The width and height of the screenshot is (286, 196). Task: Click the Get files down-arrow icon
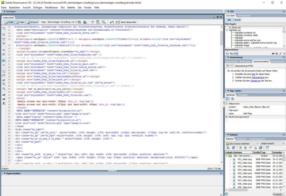(240, 148)
